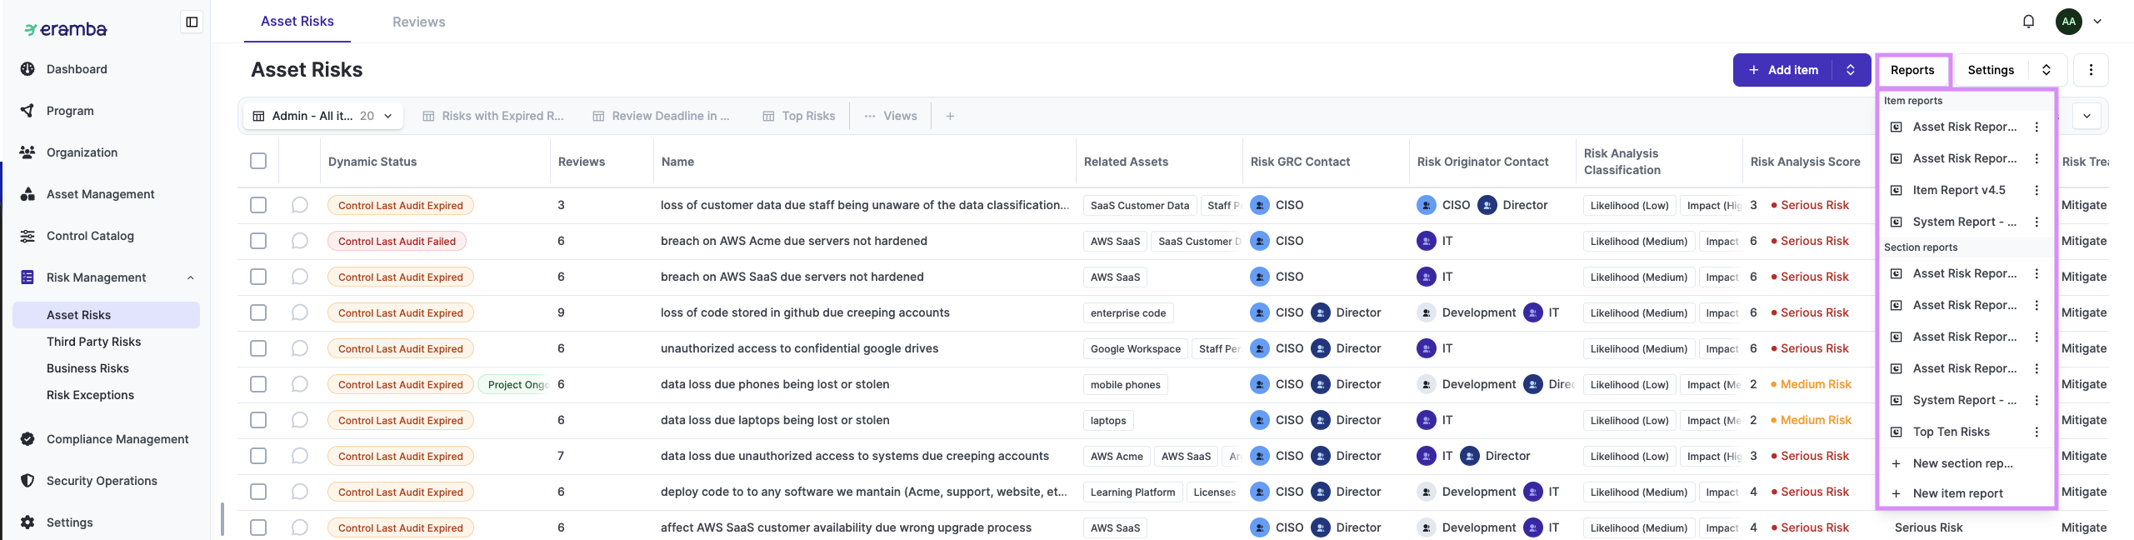Screen dimensions: 2134x540
Task: Open the Dashboard from the sidebar
Action: pyautogui.click(x=77, y=69)
